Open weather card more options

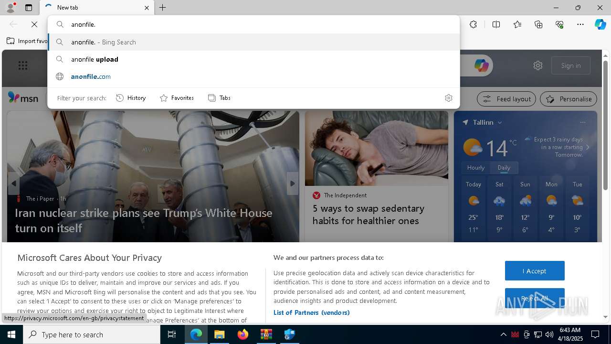tap(582, 122)
